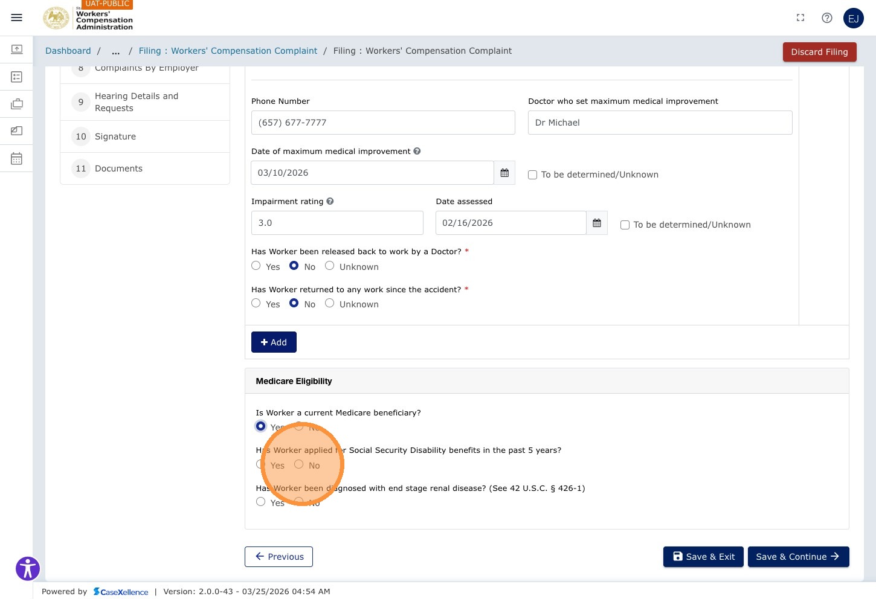Image resolution: width=876 pixels, height=599 pixels.
Task: Click the Discard Filing button
Action: (x=820, y=52)
